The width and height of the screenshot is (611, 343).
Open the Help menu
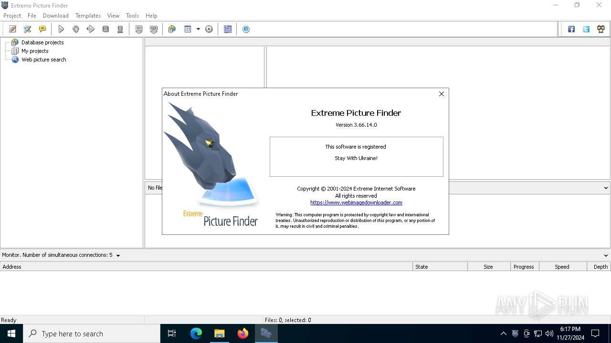(x=151, y=16)
